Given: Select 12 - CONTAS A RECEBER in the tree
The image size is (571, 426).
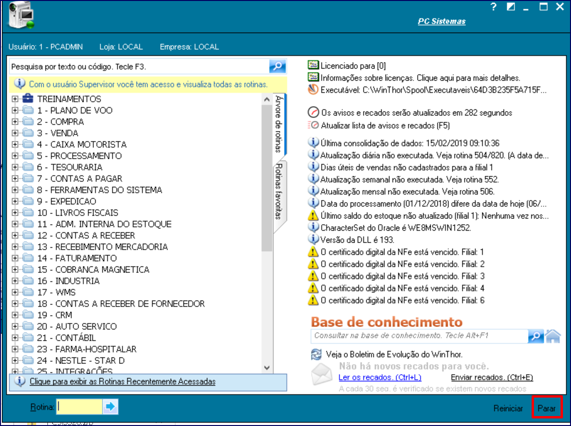Looking at the screenshot, I should 86,236.
